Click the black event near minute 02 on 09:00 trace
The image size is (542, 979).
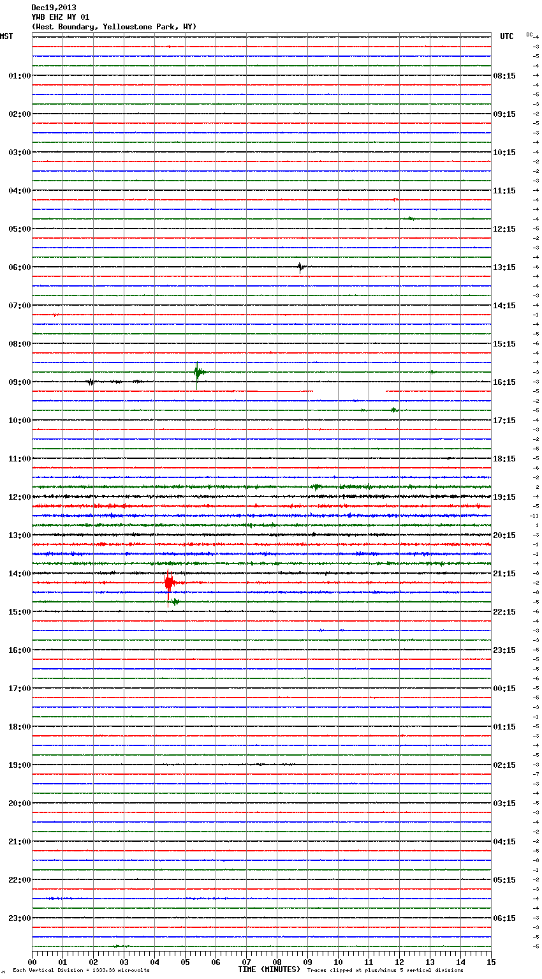point(91,382)
